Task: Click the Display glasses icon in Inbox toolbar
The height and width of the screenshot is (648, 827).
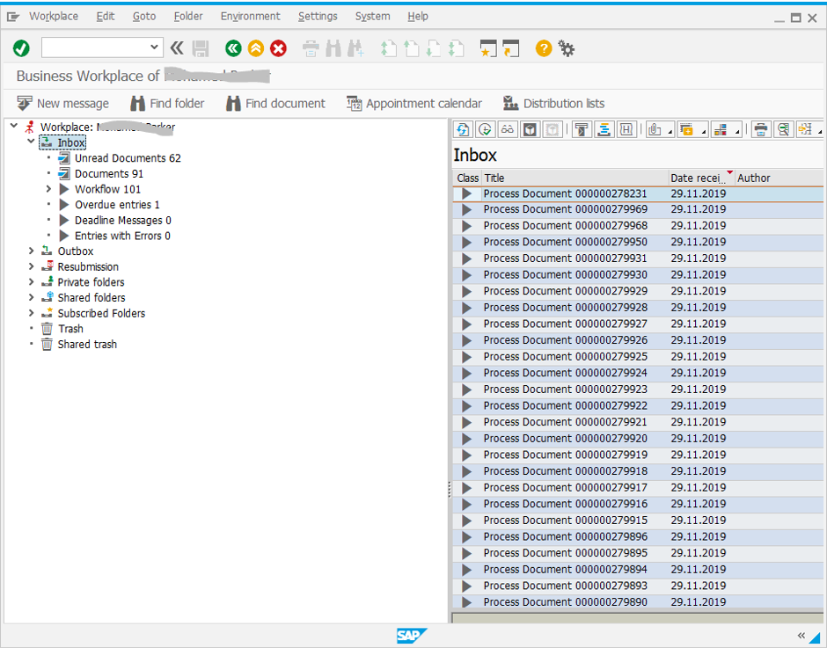Action: [508, 129]
